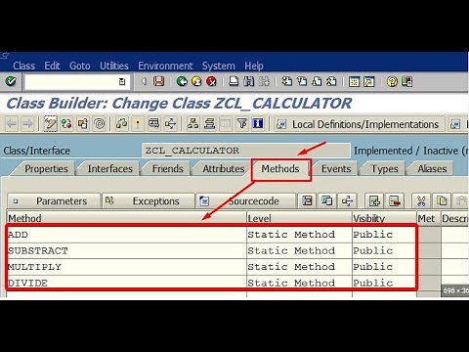Open the Goto menu
Image resolution: width=469 pixels, height=352 pixels.
pyautogui.click(x=80, y=66)
